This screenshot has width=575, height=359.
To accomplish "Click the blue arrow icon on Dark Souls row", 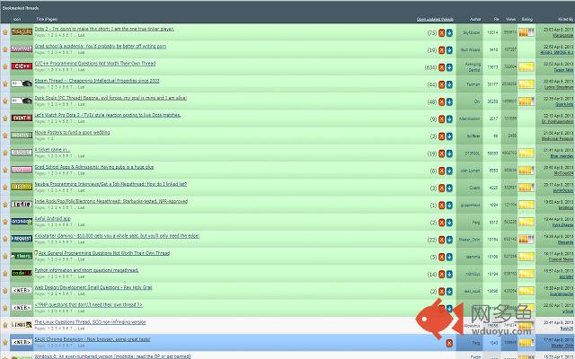I will tap(449, 101).
